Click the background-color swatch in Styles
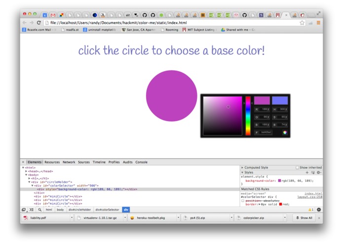The image size is (343, 244). (279, 181)
